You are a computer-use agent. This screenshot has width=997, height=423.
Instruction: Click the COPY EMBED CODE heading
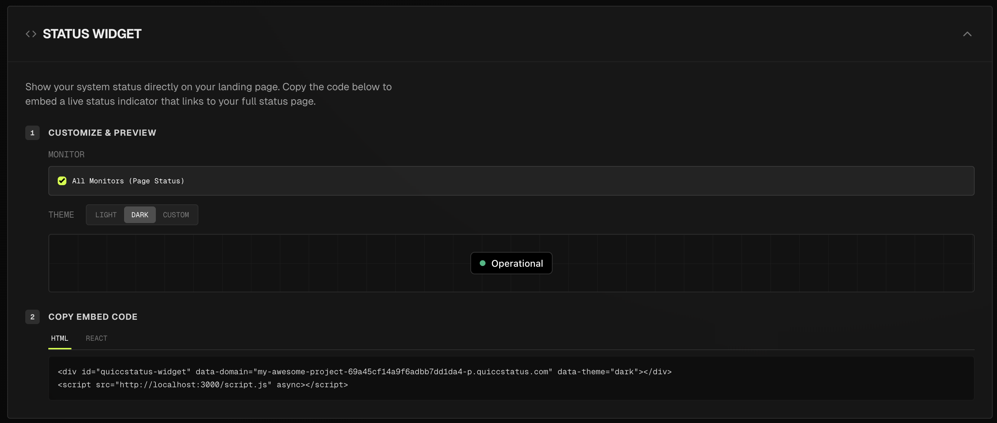click(x=92, y=317)
